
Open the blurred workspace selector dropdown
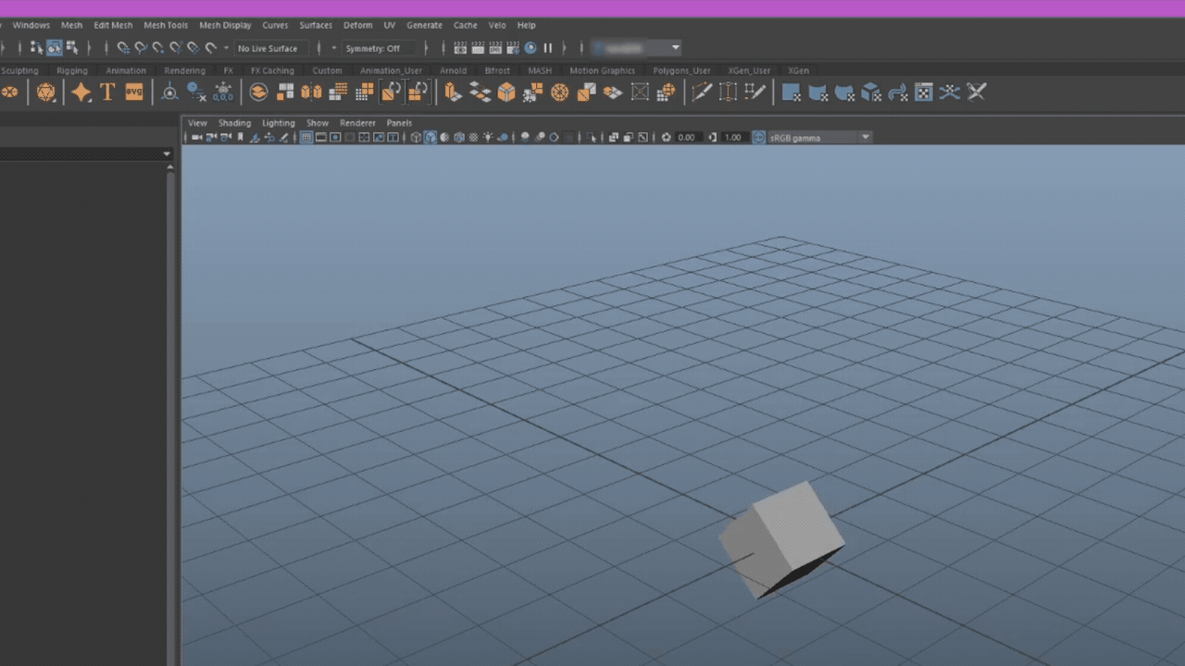click(x=635, y=48)
